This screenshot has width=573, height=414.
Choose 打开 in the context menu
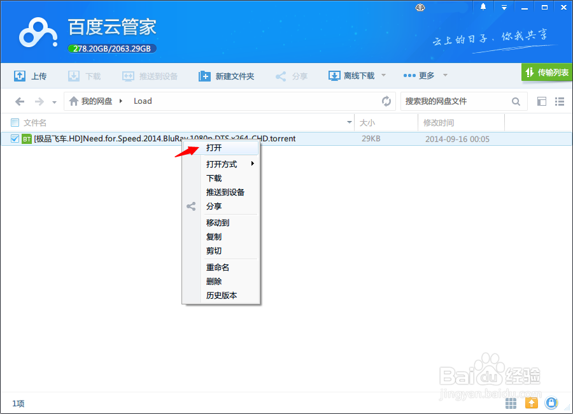pos(222,148)
